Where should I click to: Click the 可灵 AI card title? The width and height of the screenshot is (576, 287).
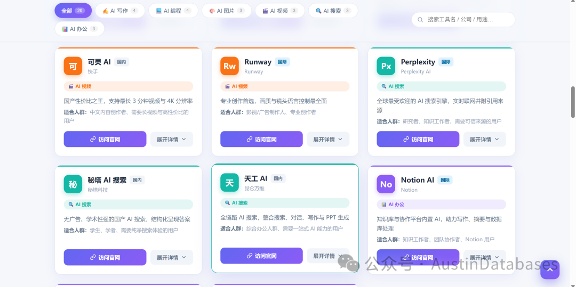pyautogui.click(x=99, y=62)
